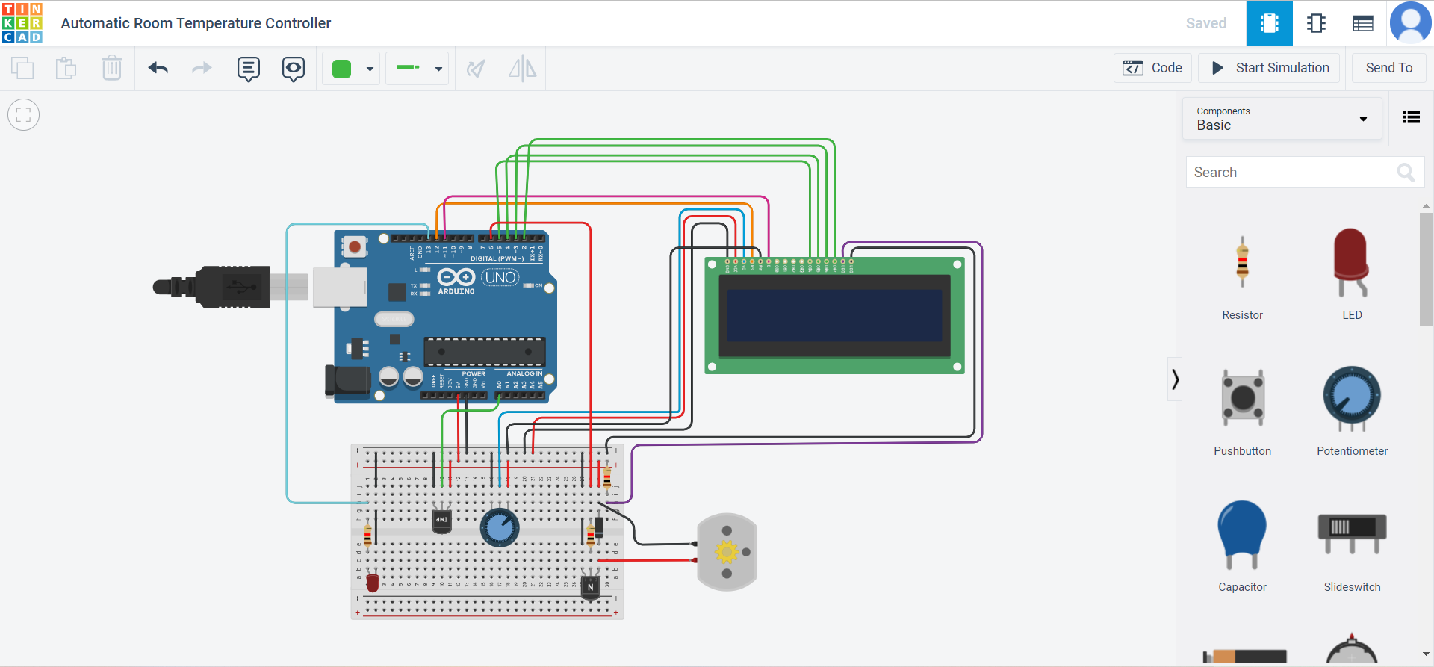The width and height of the screenshot is (1434, 667).
Task: Click the Tinkercad logo
Action: [22, 23]
